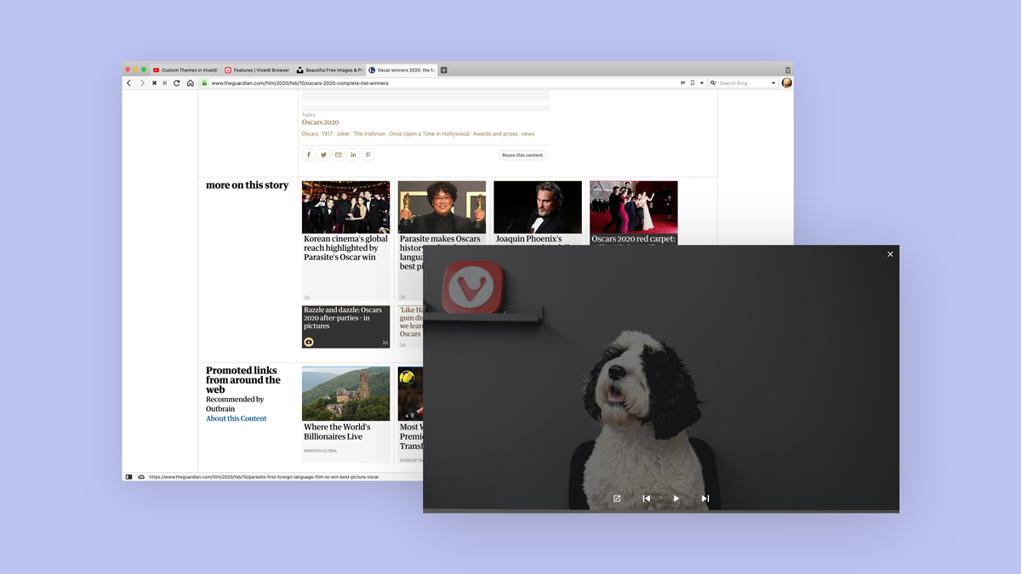Go back with the back arrow
Image resolution: width=1021 pixels, height=574 pixels.
(129, 83)
